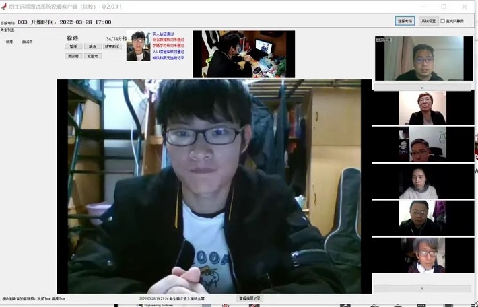Screen dimensions: 478x307
Task: Open 选择考场 exam room selector
Action: click(405, 21)
